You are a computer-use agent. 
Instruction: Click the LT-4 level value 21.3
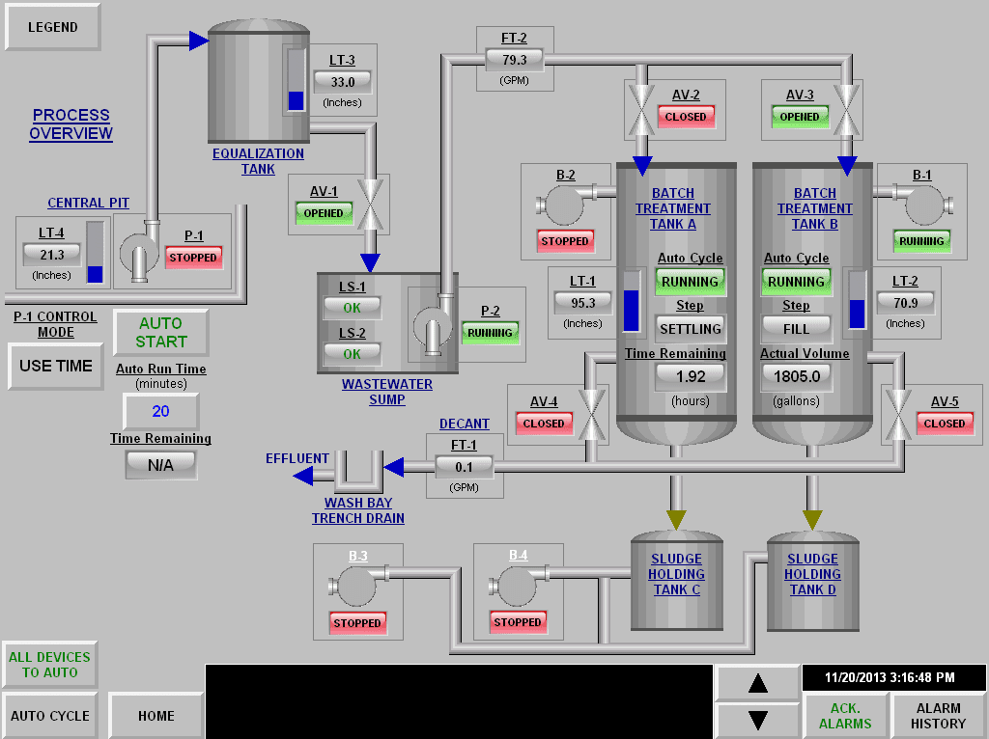point(52,255)
